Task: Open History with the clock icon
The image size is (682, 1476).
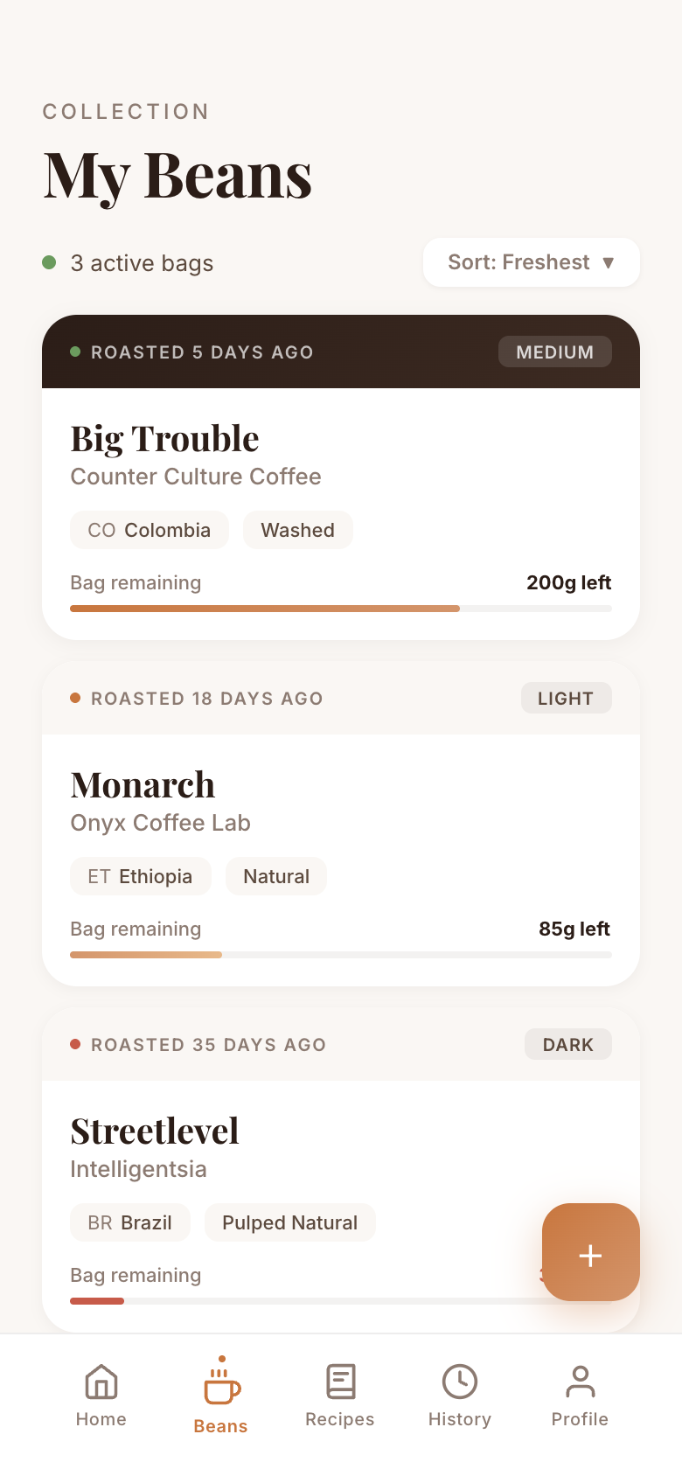Action: [x=460, y=1382]
